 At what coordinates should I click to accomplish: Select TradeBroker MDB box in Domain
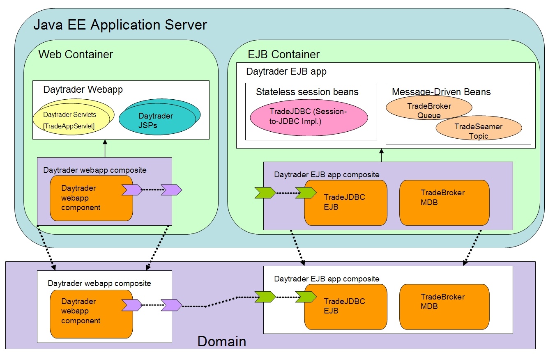click(x=444, y=306)
